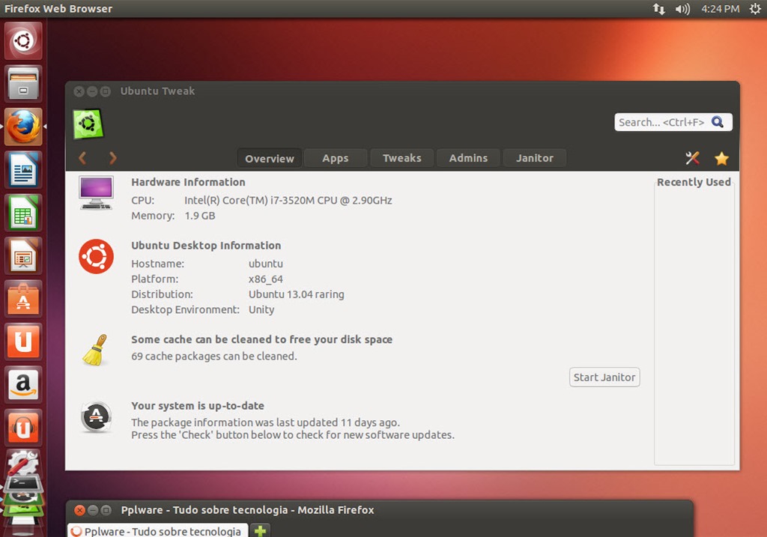The height and width of the screenshot is (537, 767).
Task: Open the sound volume indicator
Action: click(x=682, y=9)
